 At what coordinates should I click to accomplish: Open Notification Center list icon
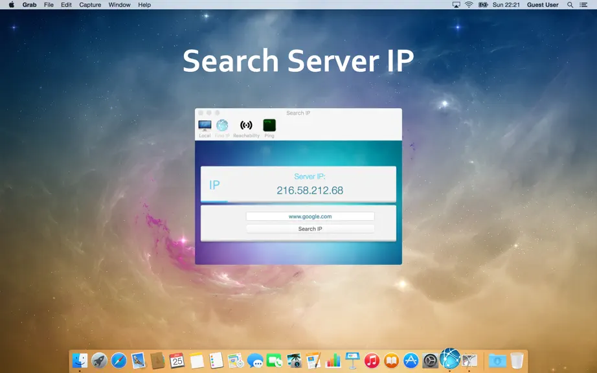(583, 5)
